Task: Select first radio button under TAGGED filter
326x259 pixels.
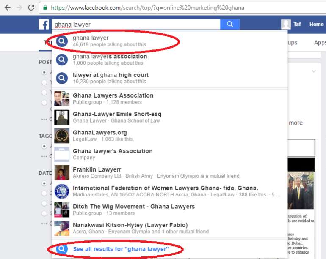Action: 44,146
